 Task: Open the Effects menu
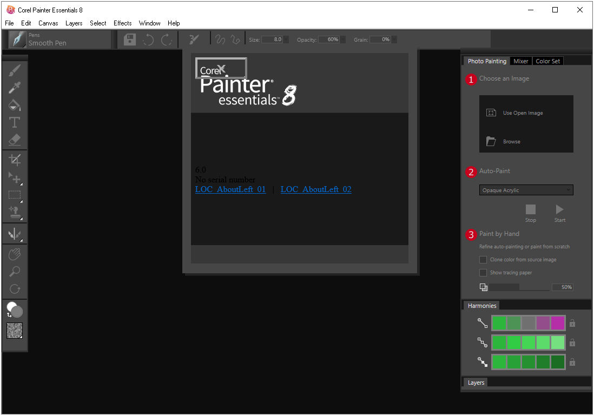point(123,23)
